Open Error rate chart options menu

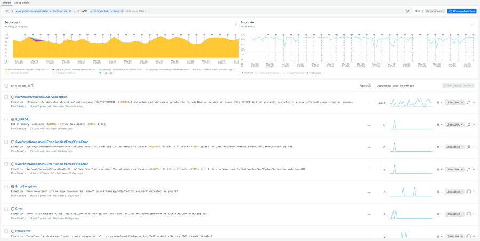[x=473, y=24]
